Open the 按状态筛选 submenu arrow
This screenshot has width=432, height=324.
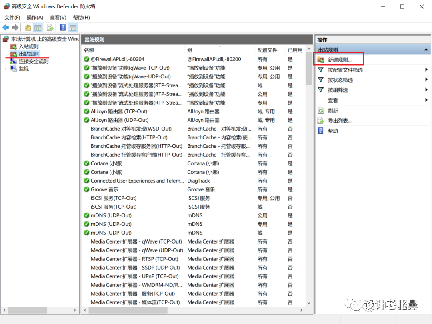[426, 80]
